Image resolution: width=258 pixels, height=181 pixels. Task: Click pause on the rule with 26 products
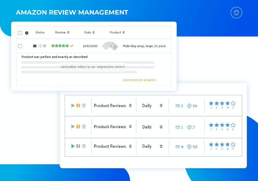(x=78, y=105)
